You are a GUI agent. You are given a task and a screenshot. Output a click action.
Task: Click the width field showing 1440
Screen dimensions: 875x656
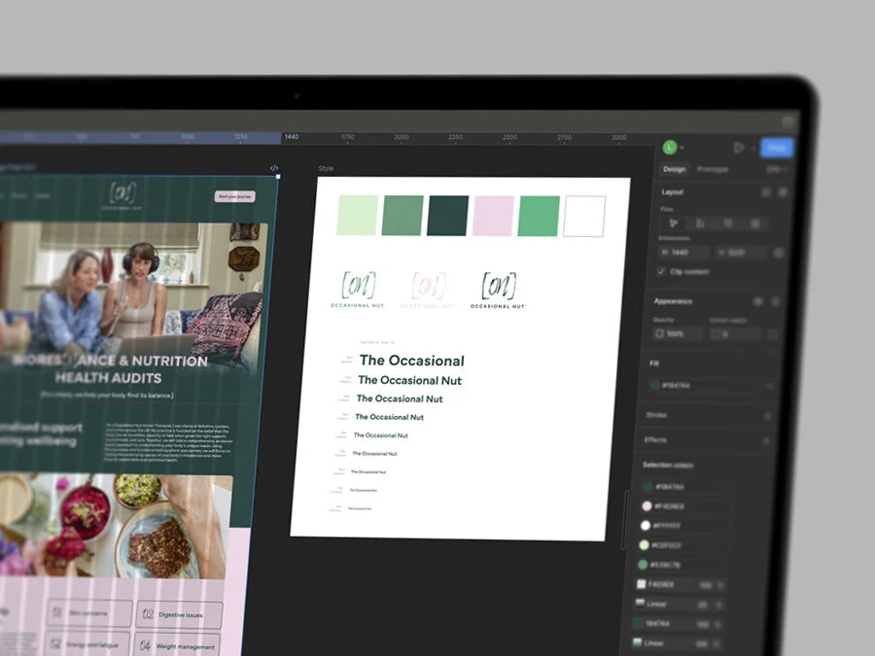[x=683, y=253]
